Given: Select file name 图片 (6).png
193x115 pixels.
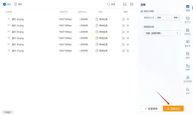Looking at the screenshot, I should [x=18, y=44].
